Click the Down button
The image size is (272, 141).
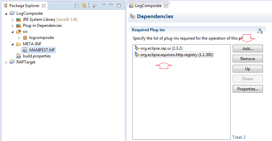(x=247, y=79)
